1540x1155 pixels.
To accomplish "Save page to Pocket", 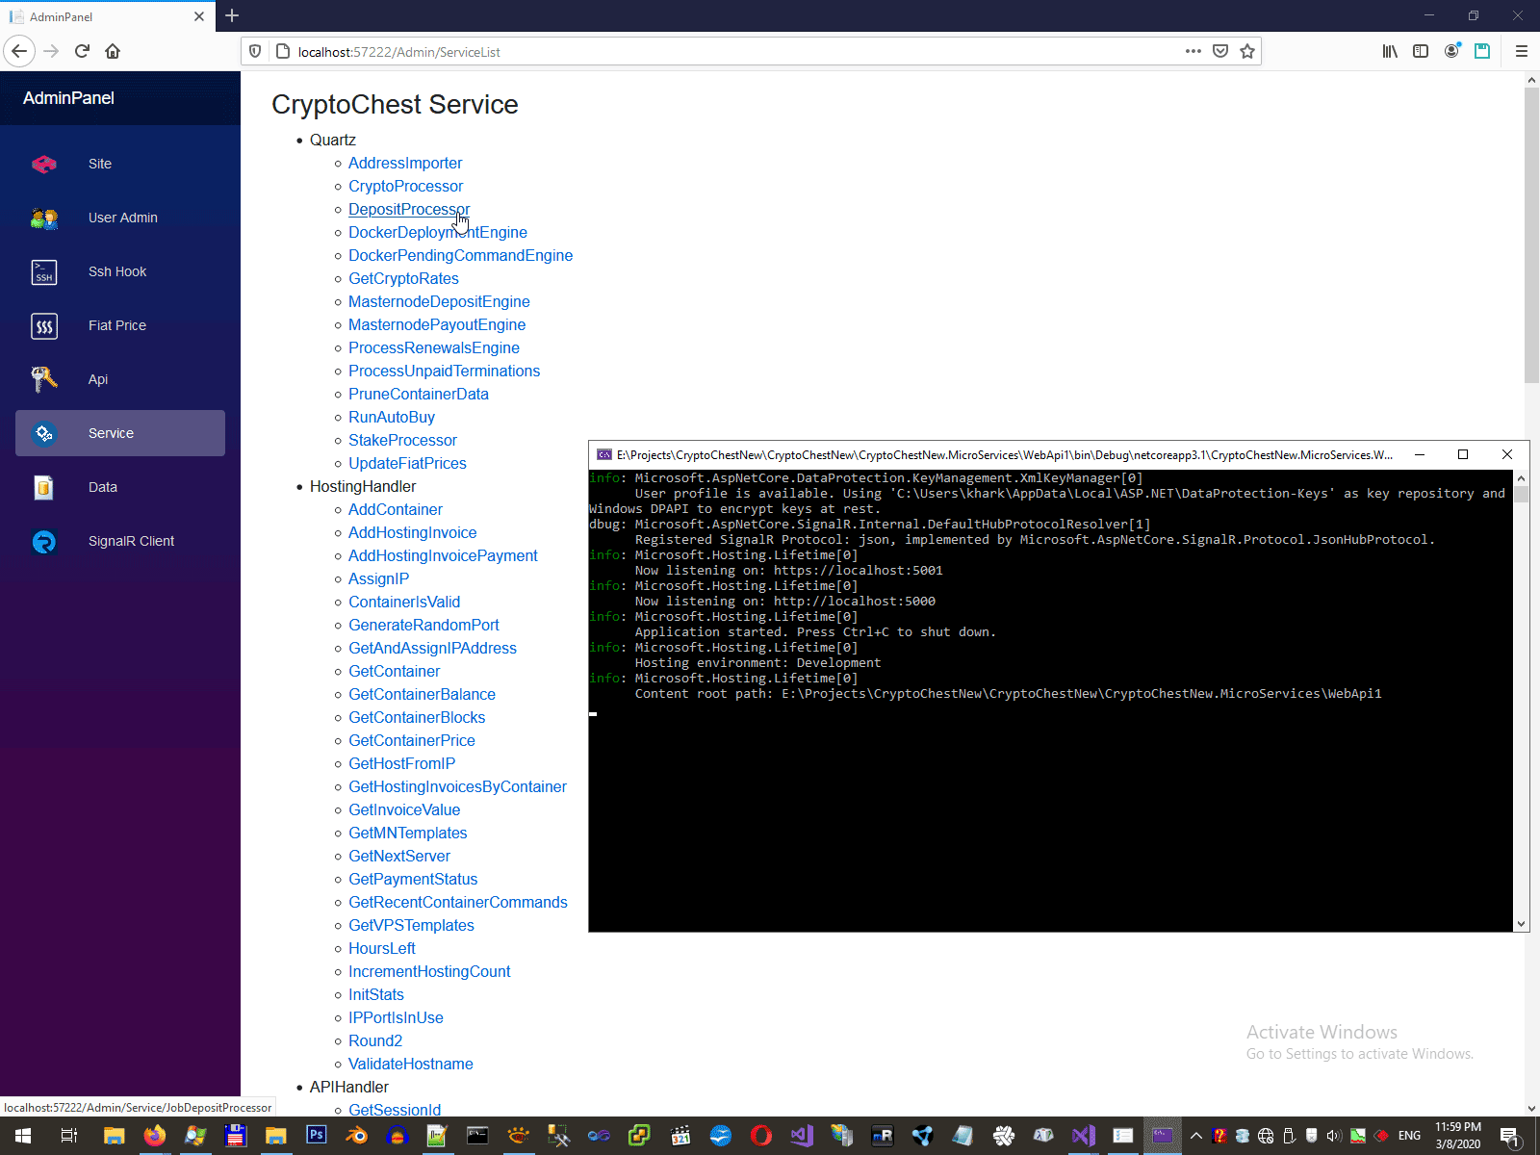I will click(1220, 51).
